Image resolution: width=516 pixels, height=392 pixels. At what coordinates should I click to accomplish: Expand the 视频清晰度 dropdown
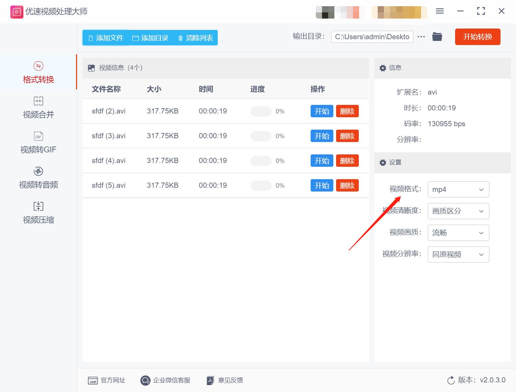coord(458,211)
